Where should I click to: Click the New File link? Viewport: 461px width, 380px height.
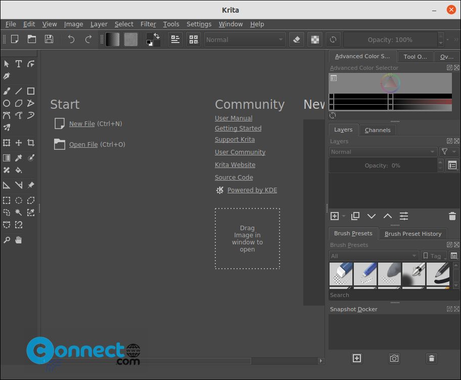tap(82, 123)
